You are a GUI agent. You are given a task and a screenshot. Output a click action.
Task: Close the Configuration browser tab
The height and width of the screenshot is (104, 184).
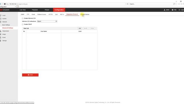(x=15, y=7)
